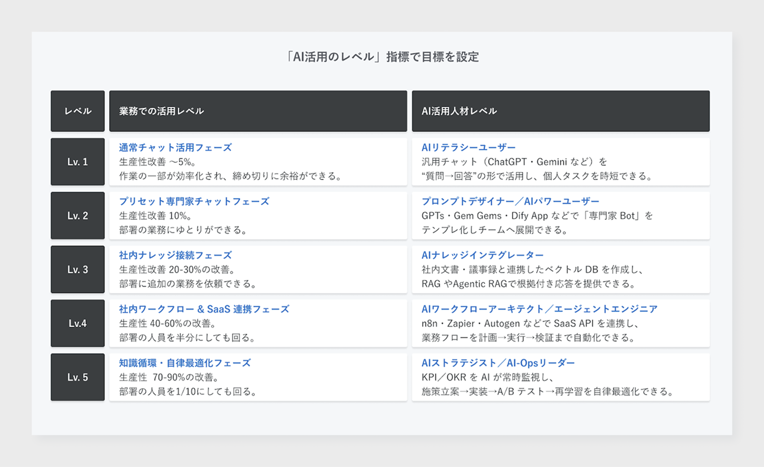
Task: Select the プロンプトデザイナー／AIパワーユーザー link
Action: (510, 202)
